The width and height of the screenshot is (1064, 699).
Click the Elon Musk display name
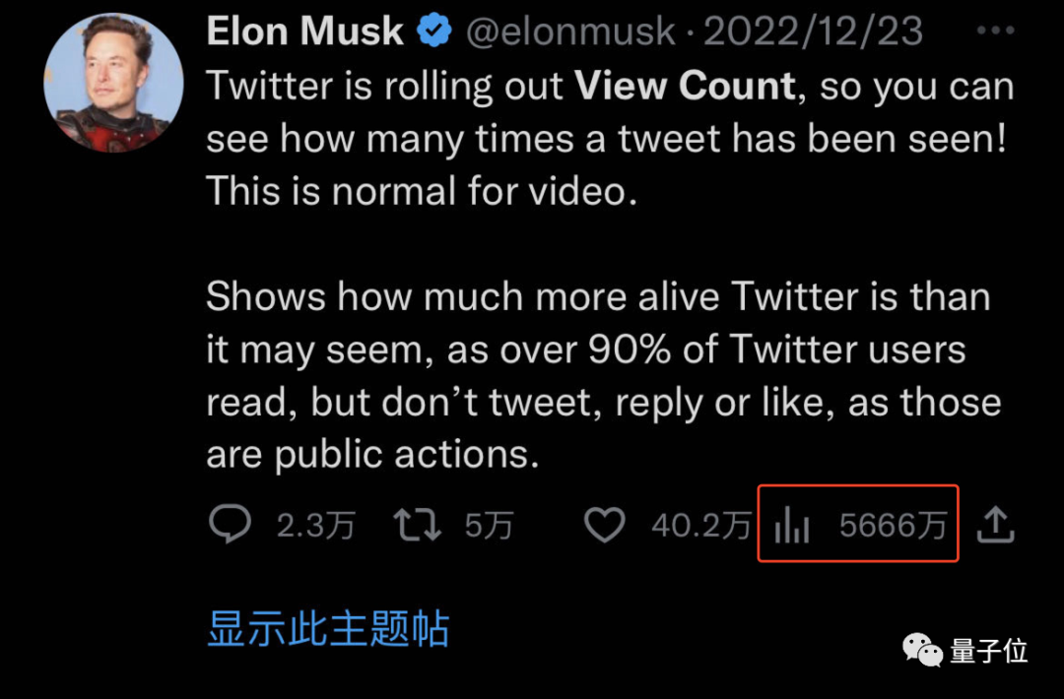pyautogui.click(x=305, y=32)
